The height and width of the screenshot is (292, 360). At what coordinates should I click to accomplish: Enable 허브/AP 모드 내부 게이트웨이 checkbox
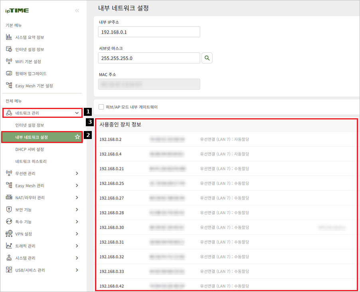101,107
